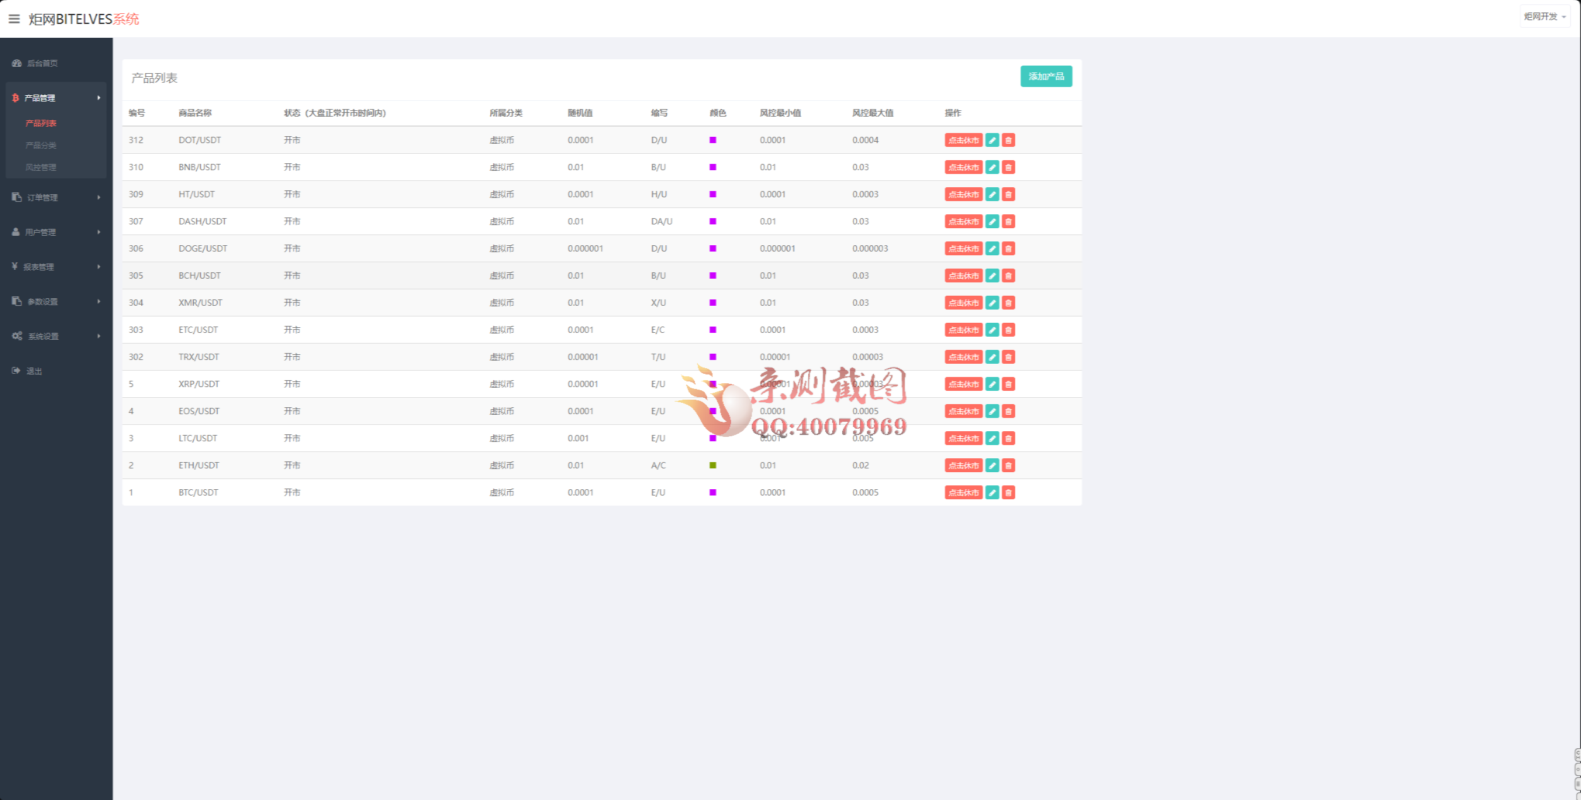Open the 炬网开发 user dropdown
Screen dimensions: 1581x800
point(1544,16)
